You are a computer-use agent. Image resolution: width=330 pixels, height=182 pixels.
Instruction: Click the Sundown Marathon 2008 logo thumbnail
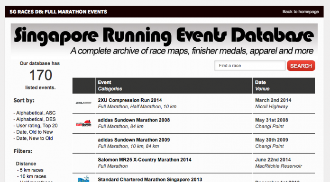83,123
